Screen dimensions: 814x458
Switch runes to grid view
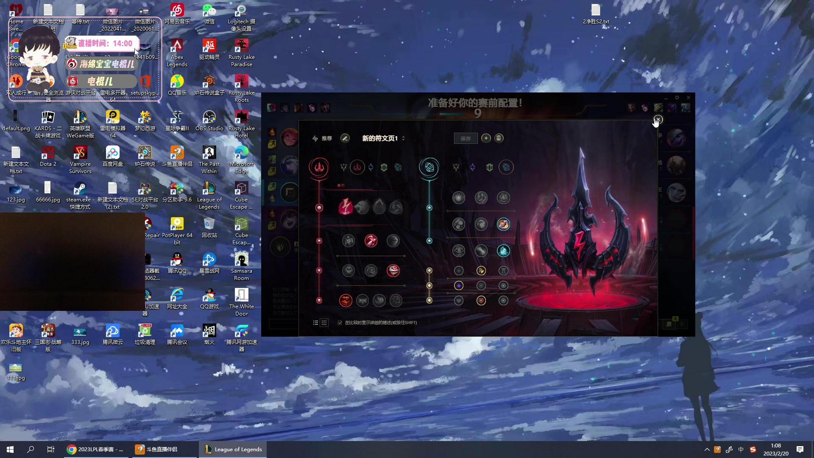(324, 323)
